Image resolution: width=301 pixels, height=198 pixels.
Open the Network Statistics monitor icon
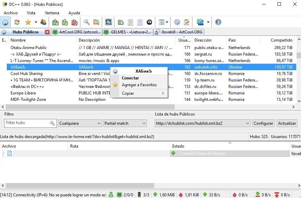tap(109, 22)
